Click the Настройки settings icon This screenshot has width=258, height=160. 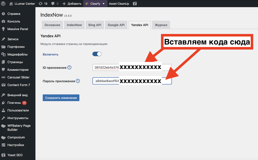[x=3, y=145]
